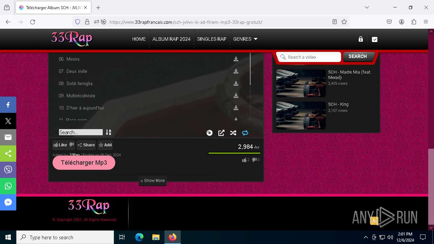Click the checkmark icon in header
The image size is (434, 244).
click(x=375, y=39)
